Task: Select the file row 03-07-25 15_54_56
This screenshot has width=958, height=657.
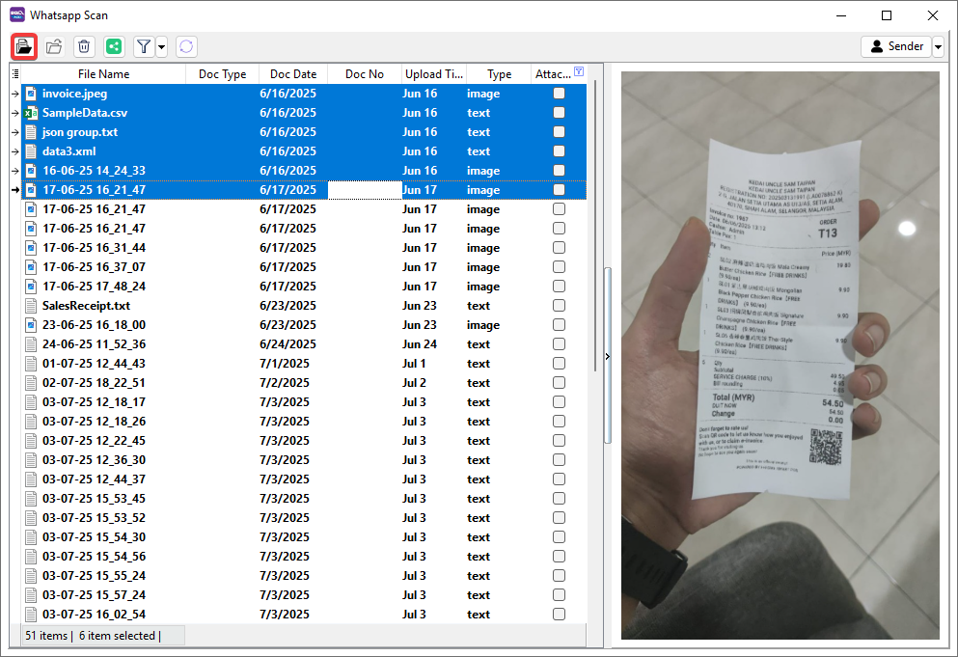Action: (304, 556)
